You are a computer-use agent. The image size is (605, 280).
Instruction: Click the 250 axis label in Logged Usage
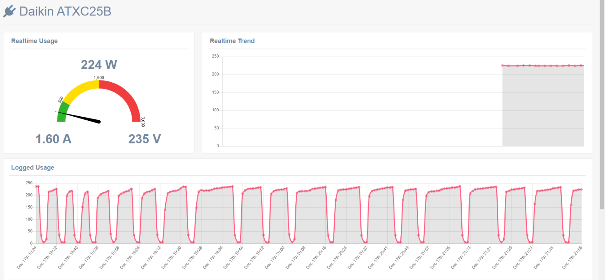[x=29, y=183]
